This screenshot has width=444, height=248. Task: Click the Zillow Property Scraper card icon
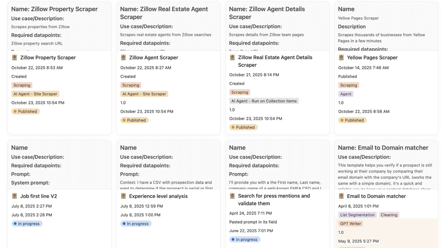(x=14, y=57)
